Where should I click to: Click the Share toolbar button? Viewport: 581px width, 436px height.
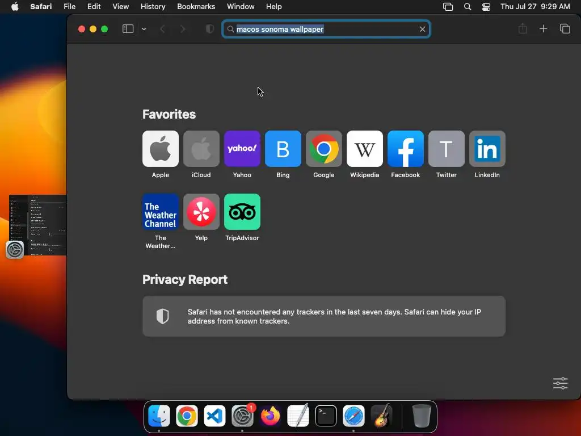pyautogui.click(x=523, y=28)
